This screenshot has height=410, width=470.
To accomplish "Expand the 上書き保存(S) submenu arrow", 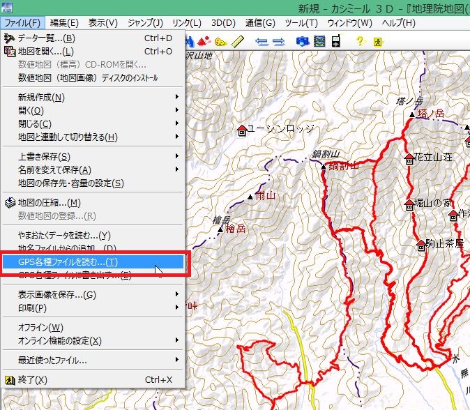I will pyautogui.click(x=177, y=156).
